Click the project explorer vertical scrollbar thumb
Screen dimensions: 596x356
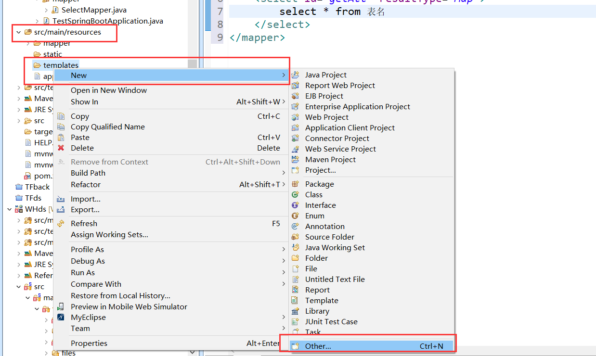(192, 64)
